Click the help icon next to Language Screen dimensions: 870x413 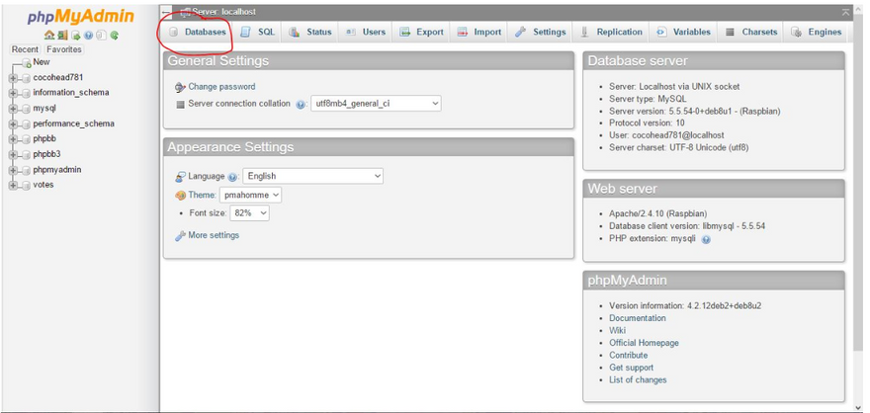233,177
